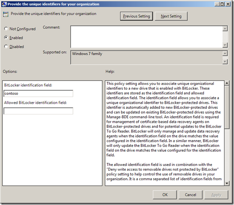Click the 'BitLocker identification field:' label
Viewport: 234px width, 205px height.
(28, 85)
